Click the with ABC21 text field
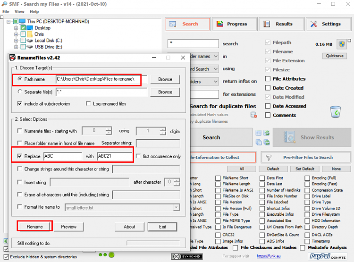This screenshot has width=354, height=262. click(115, 156)
